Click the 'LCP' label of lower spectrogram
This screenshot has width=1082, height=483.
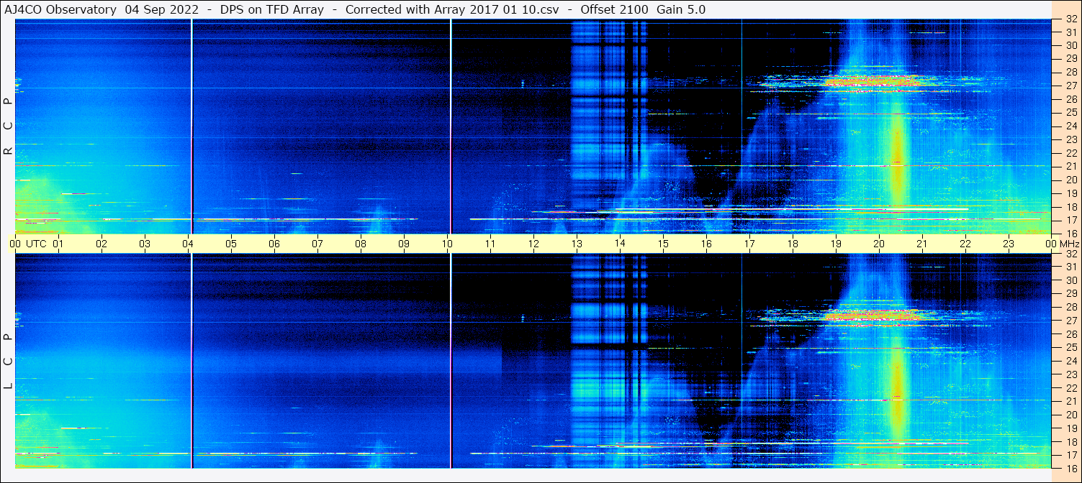(8, 362)
